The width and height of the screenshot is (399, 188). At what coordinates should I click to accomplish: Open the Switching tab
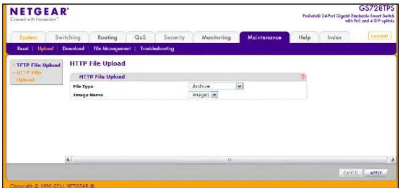(x=67, y=37)
